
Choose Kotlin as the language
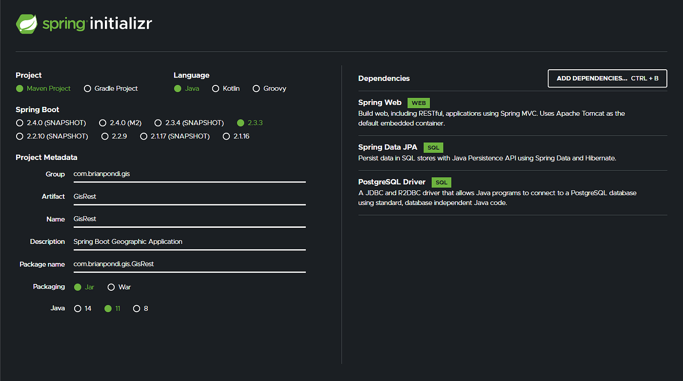(x=226, y=88)
